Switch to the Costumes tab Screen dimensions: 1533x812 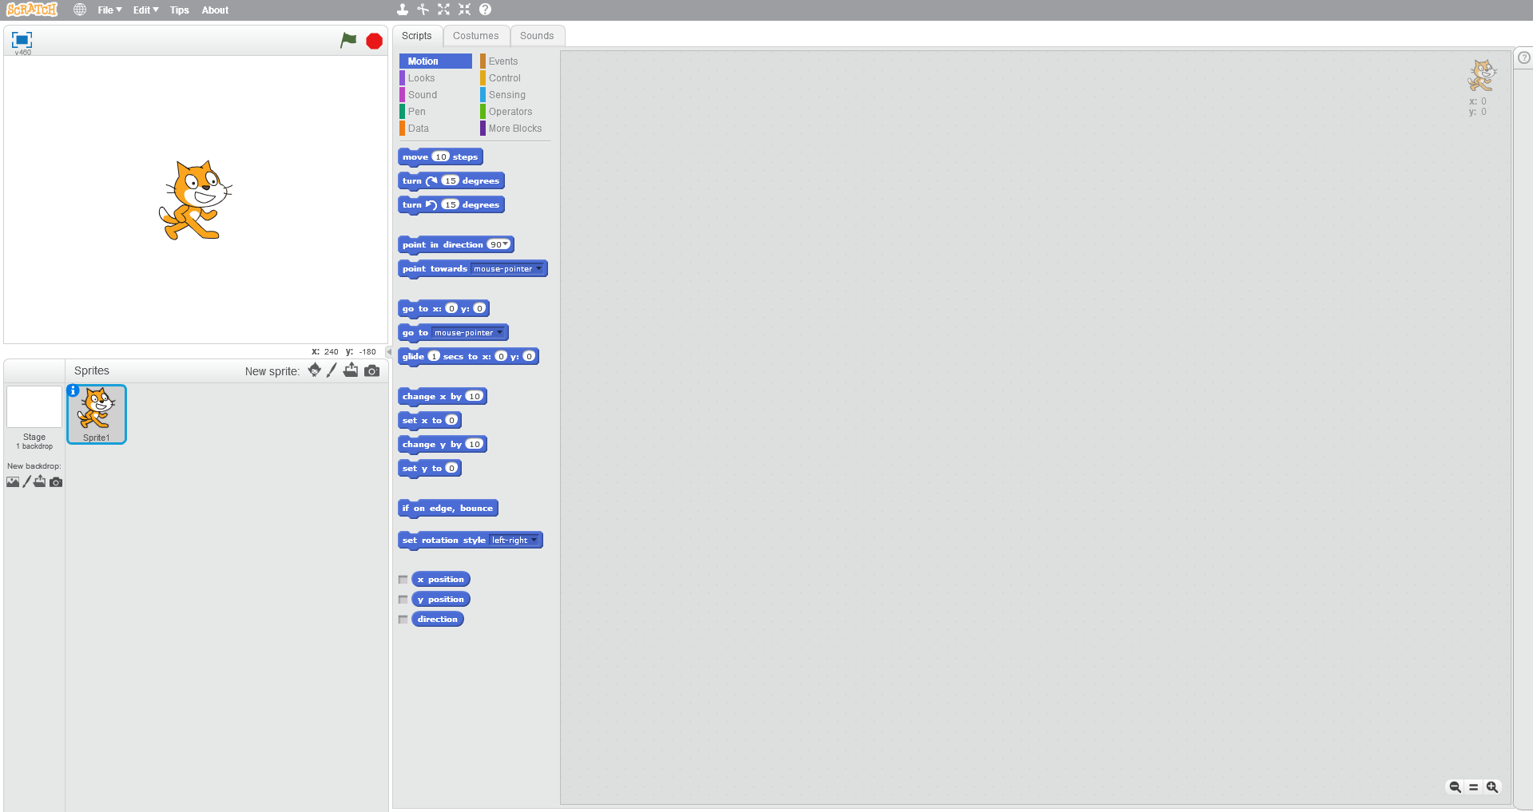(x=475, y=36)
